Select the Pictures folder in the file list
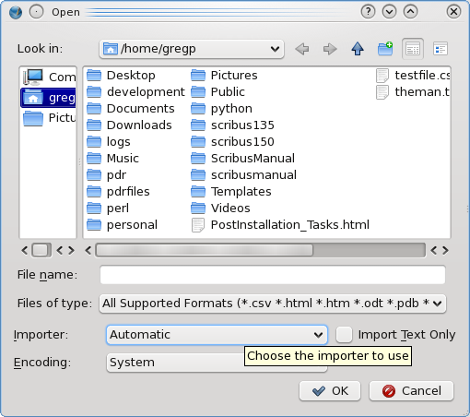This screenshot has height=417, width=470. click(224, 76)
